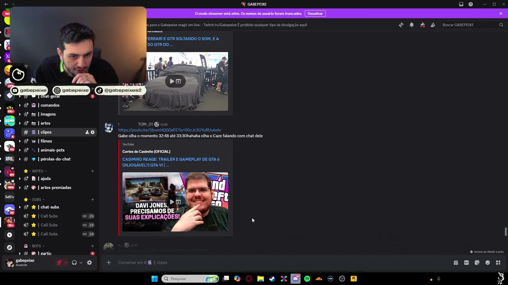Open the GIF picker
Image resolution: width=508 pixels, height=285 pixels.
coord(466,262)
